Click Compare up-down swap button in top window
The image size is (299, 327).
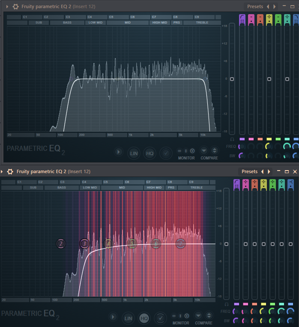click(x=215, y=150)
